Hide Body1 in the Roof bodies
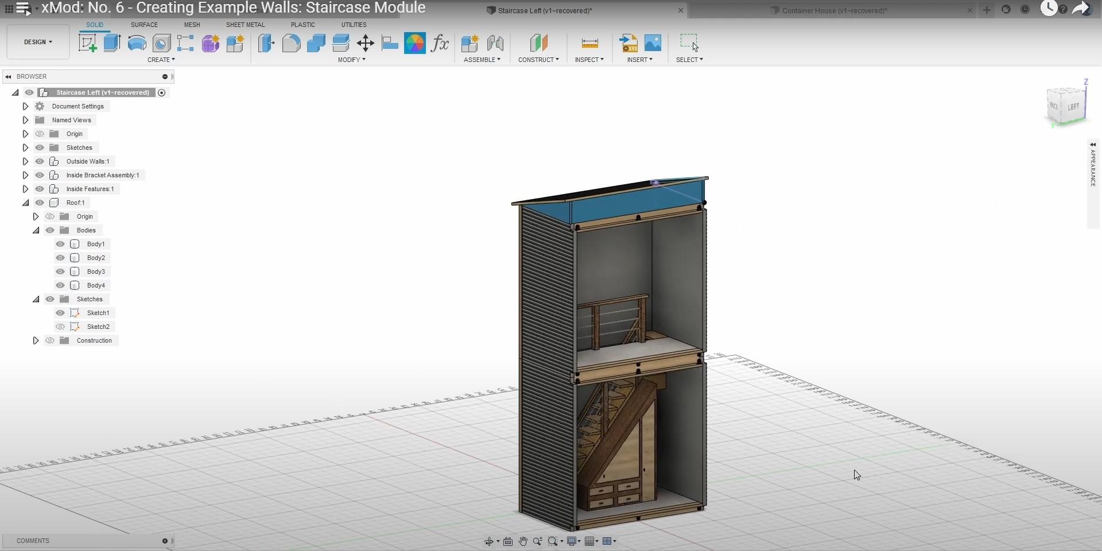The height and width of the screenshot is (551, 1102). click(60, 244)
